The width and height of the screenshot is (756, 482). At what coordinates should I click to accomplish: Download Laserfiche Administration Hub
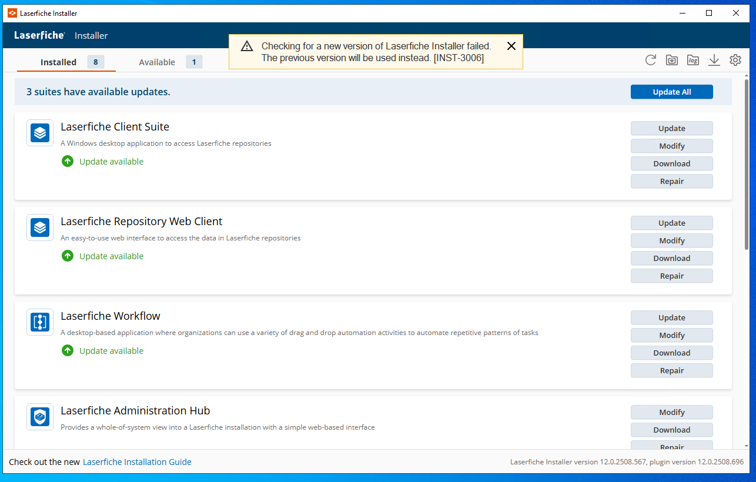(x=672, y=430)
